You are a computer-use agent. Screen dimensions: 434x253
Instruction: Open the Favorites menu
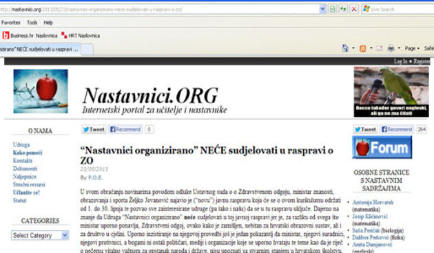point(11,23)
